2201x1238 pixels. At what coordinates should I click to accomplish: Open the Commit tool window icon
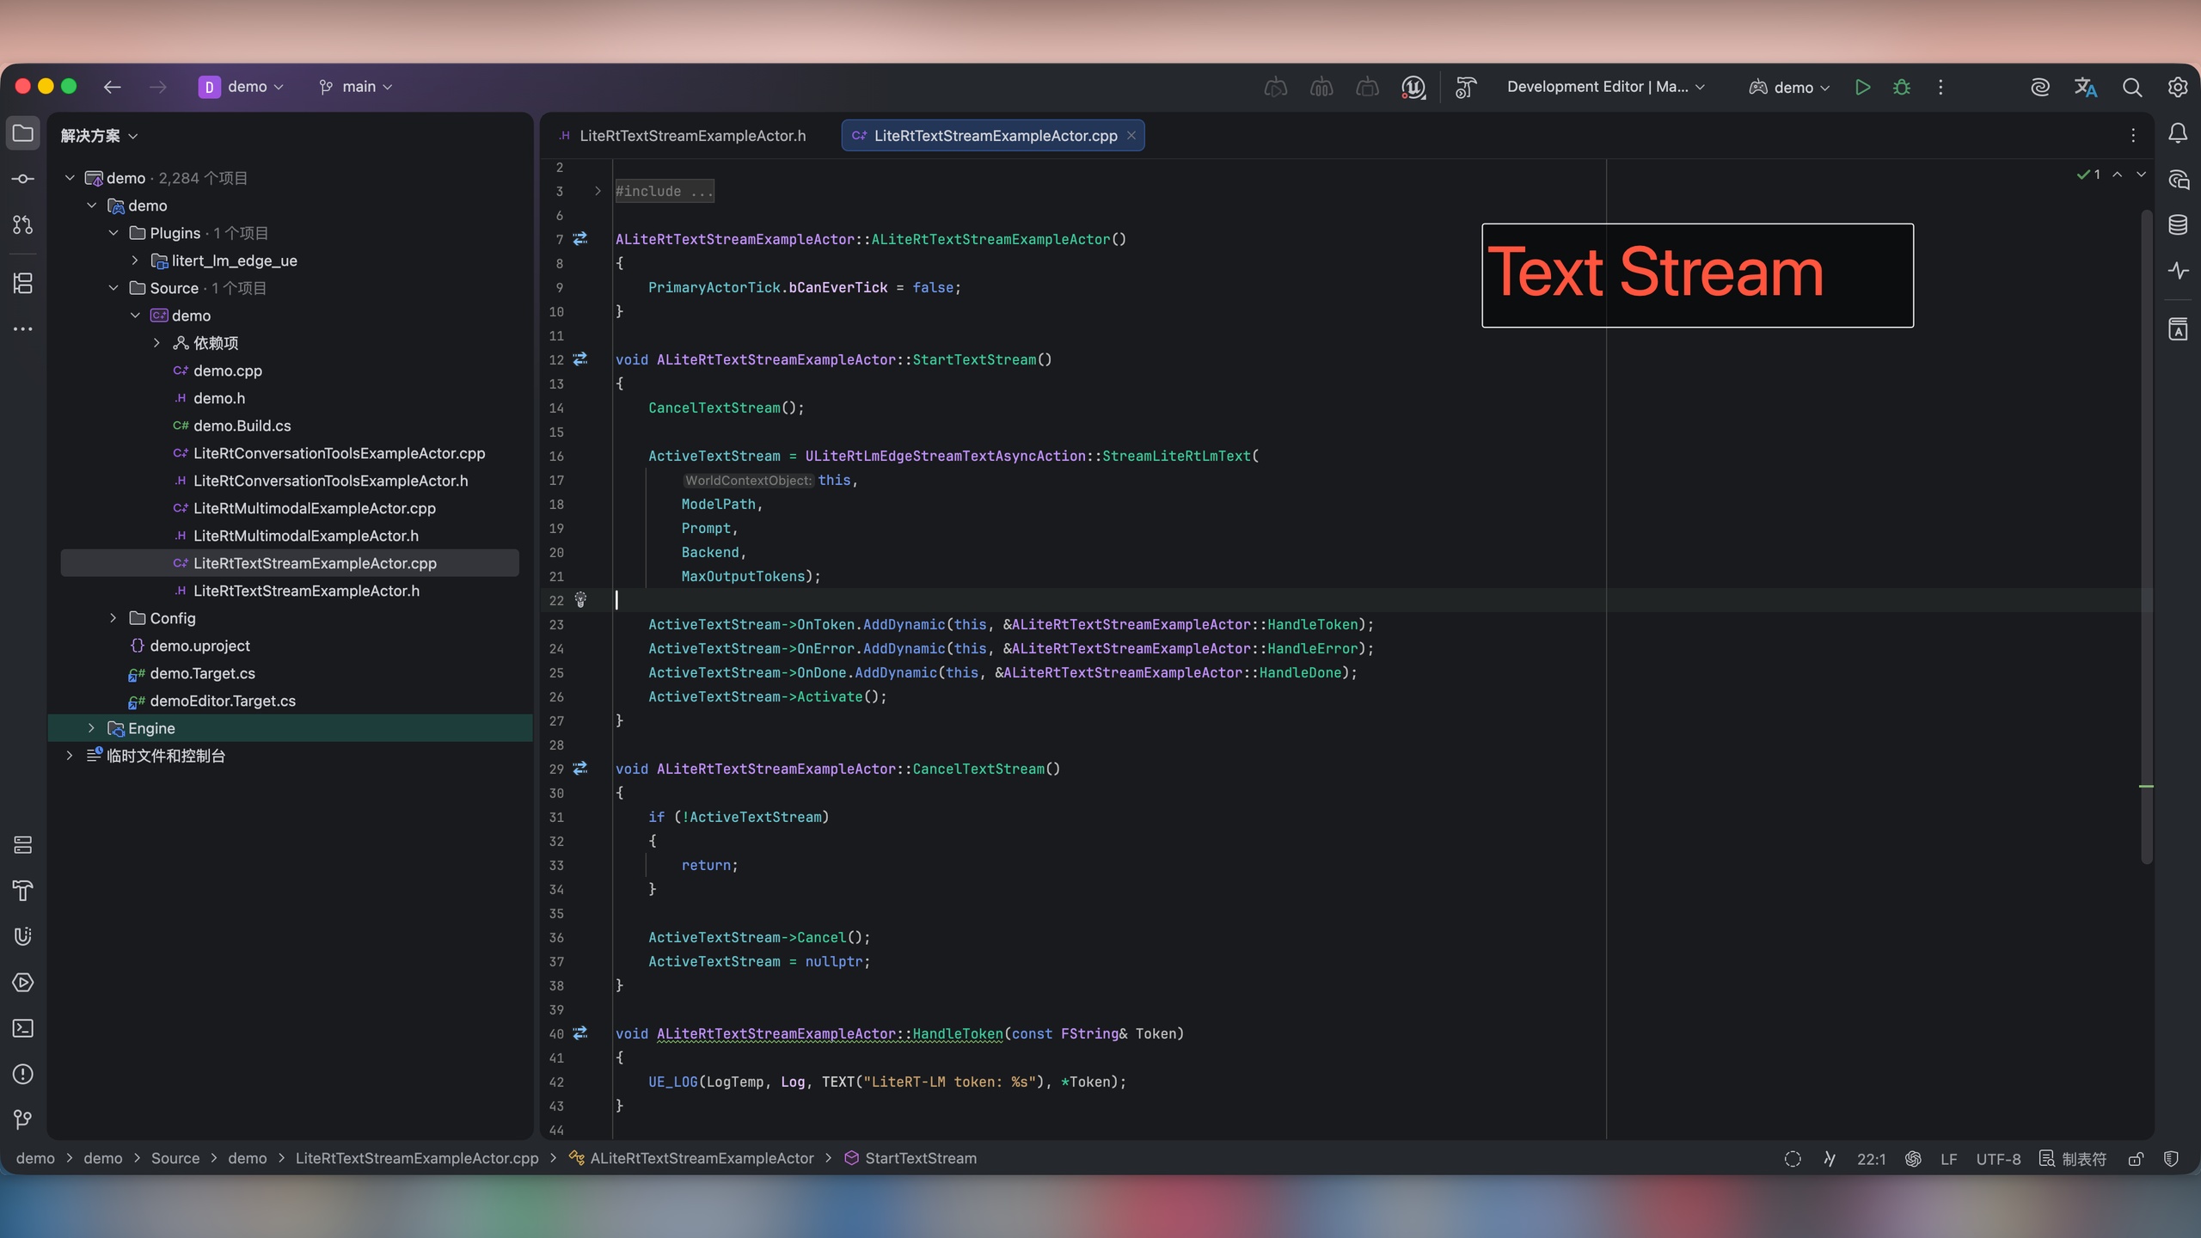[23, 179]
